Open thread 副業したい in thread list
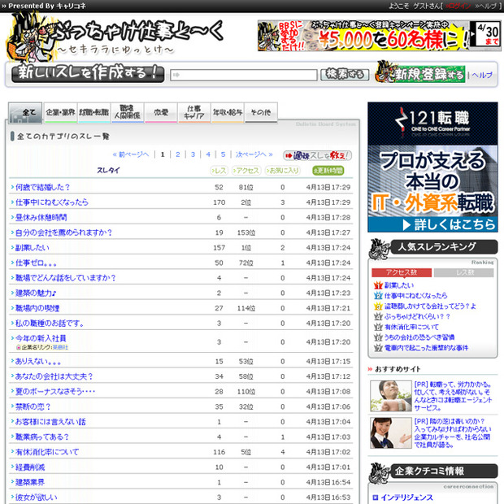The height and width of the screenshot is (504, 504). point(33,248)
